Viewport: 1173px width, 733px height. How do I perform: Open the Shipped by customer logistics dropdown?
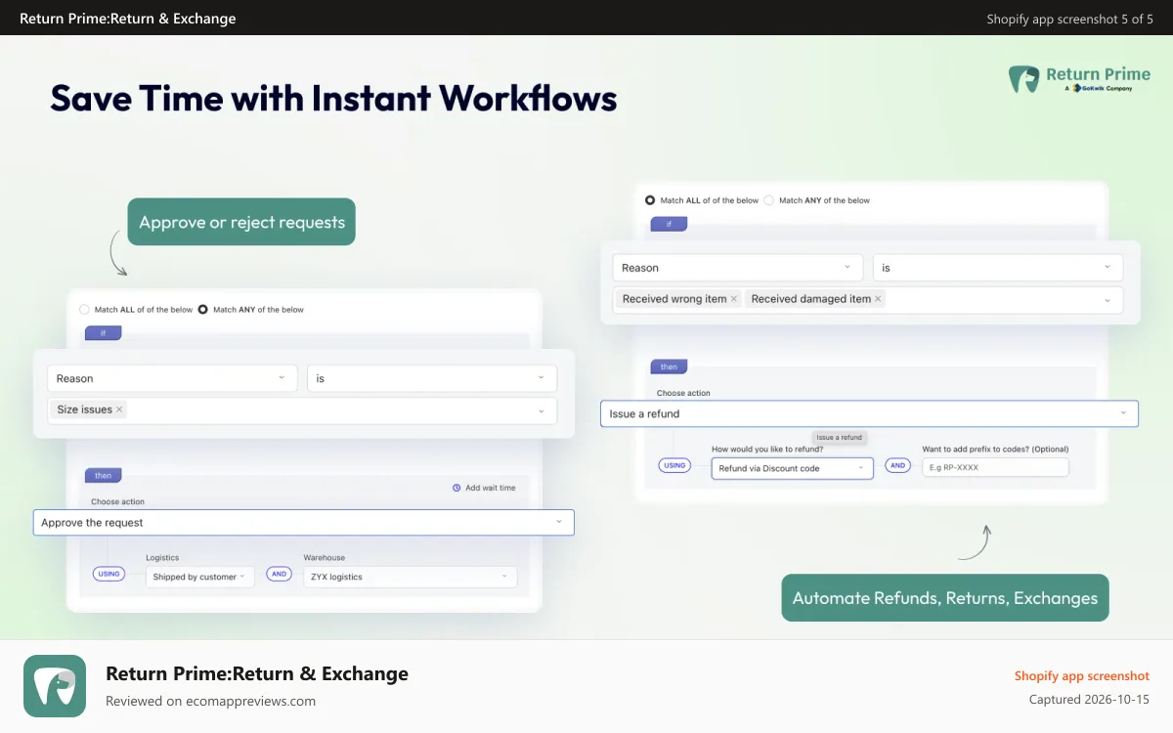[200, 577]
